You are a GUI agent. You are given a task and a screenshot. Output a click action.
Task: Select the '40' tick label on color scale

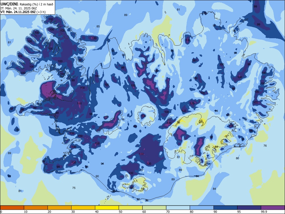click(97, 212)
